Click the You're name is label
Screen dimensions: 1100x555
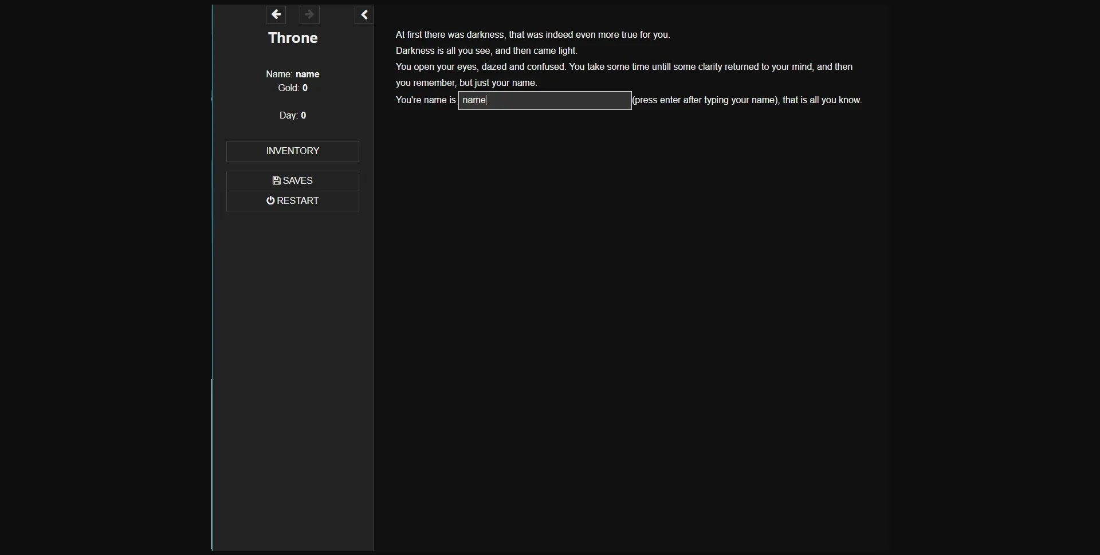point(425,100)
